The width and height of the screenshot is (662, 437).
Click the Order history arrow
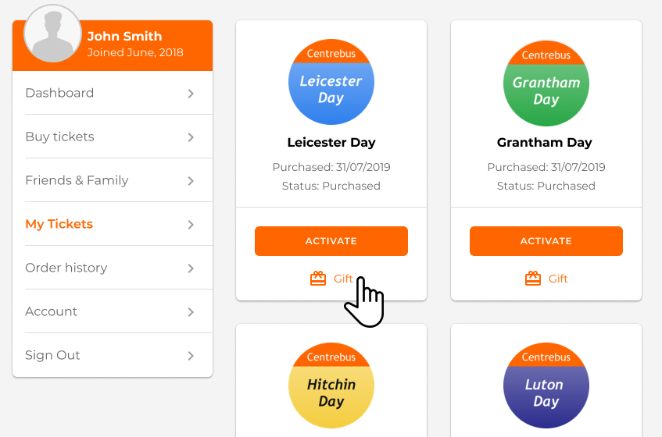coord(191,268)
